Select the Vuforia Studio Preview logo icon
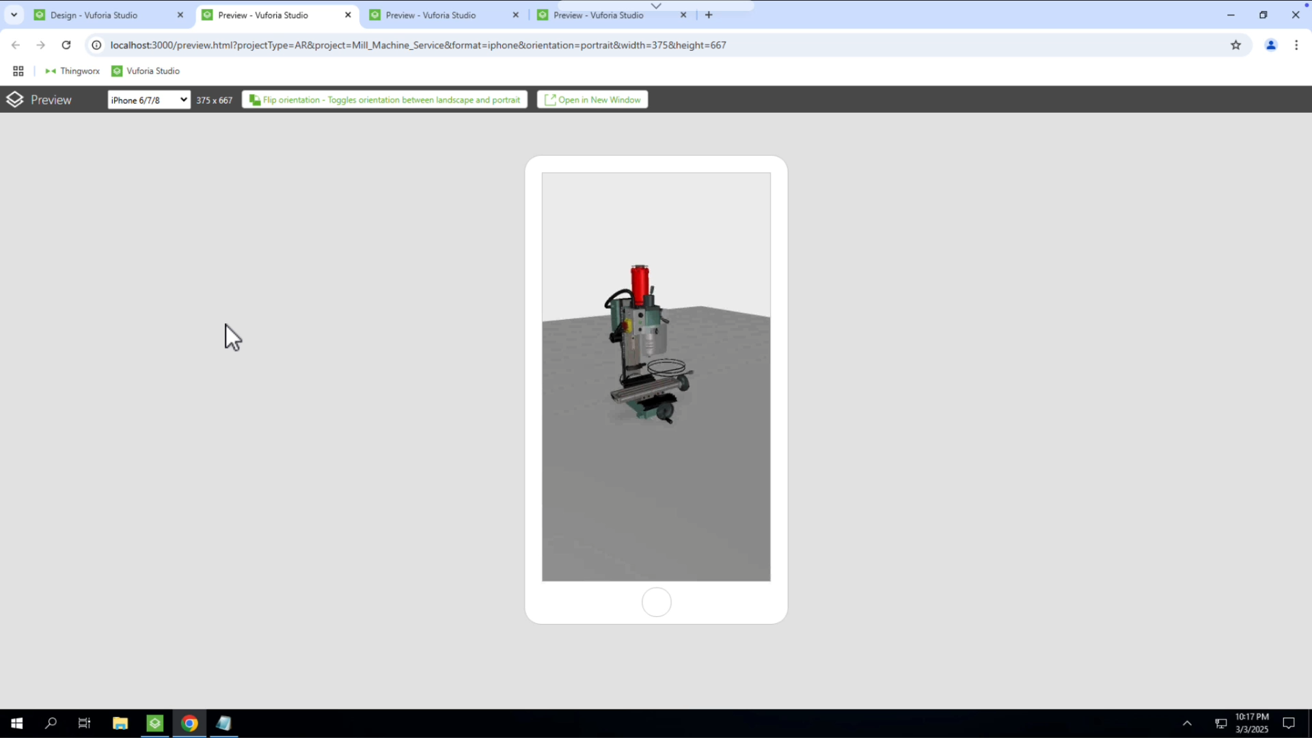The height and width of the screenshot is (738, 1312). (15, 99)
